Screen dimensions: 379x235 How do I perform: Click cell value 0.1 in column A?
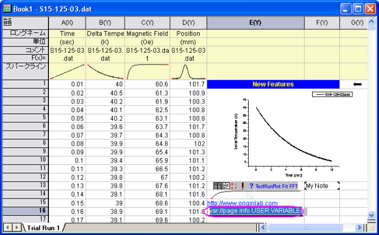point(67,161)
